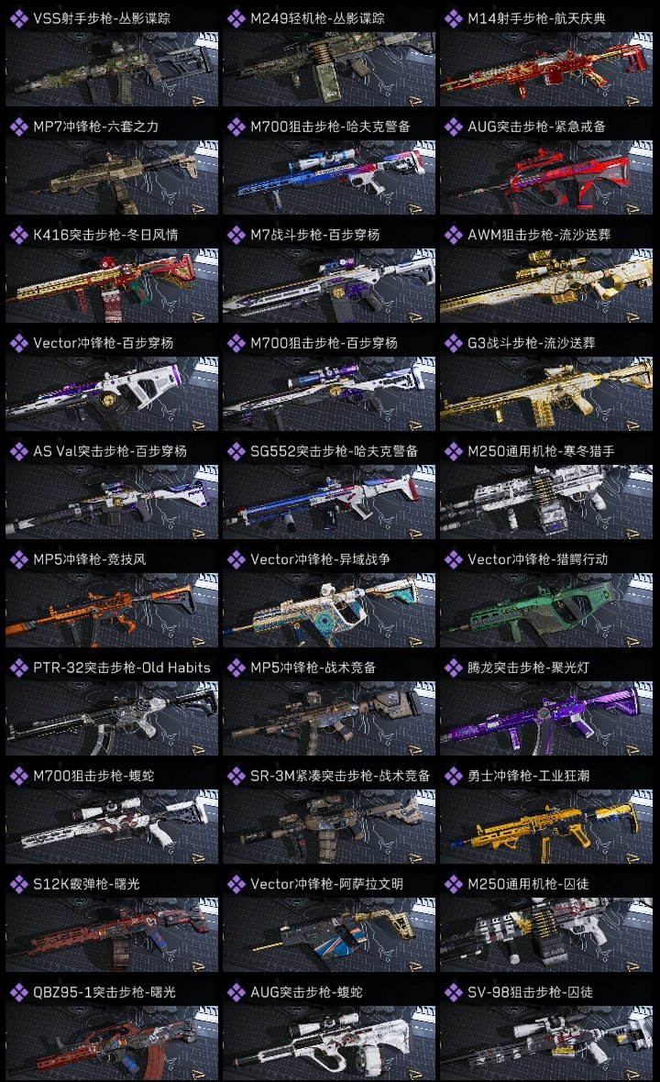Open the M700狙击步枪-哈夫克警备 label

[x=330, y=127]
